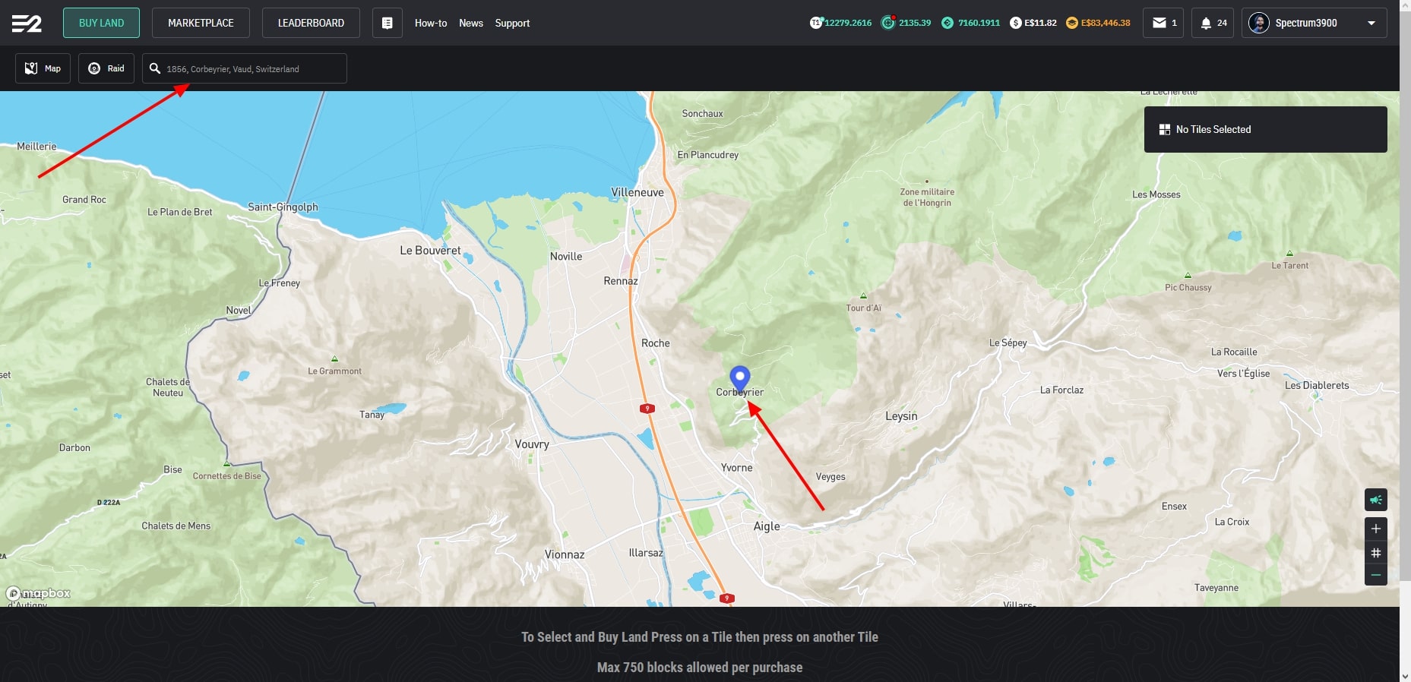The image size is (1411, 682).
Task: Click the route 9 shield near Vouvry
Action: click(x=647, y=409)
